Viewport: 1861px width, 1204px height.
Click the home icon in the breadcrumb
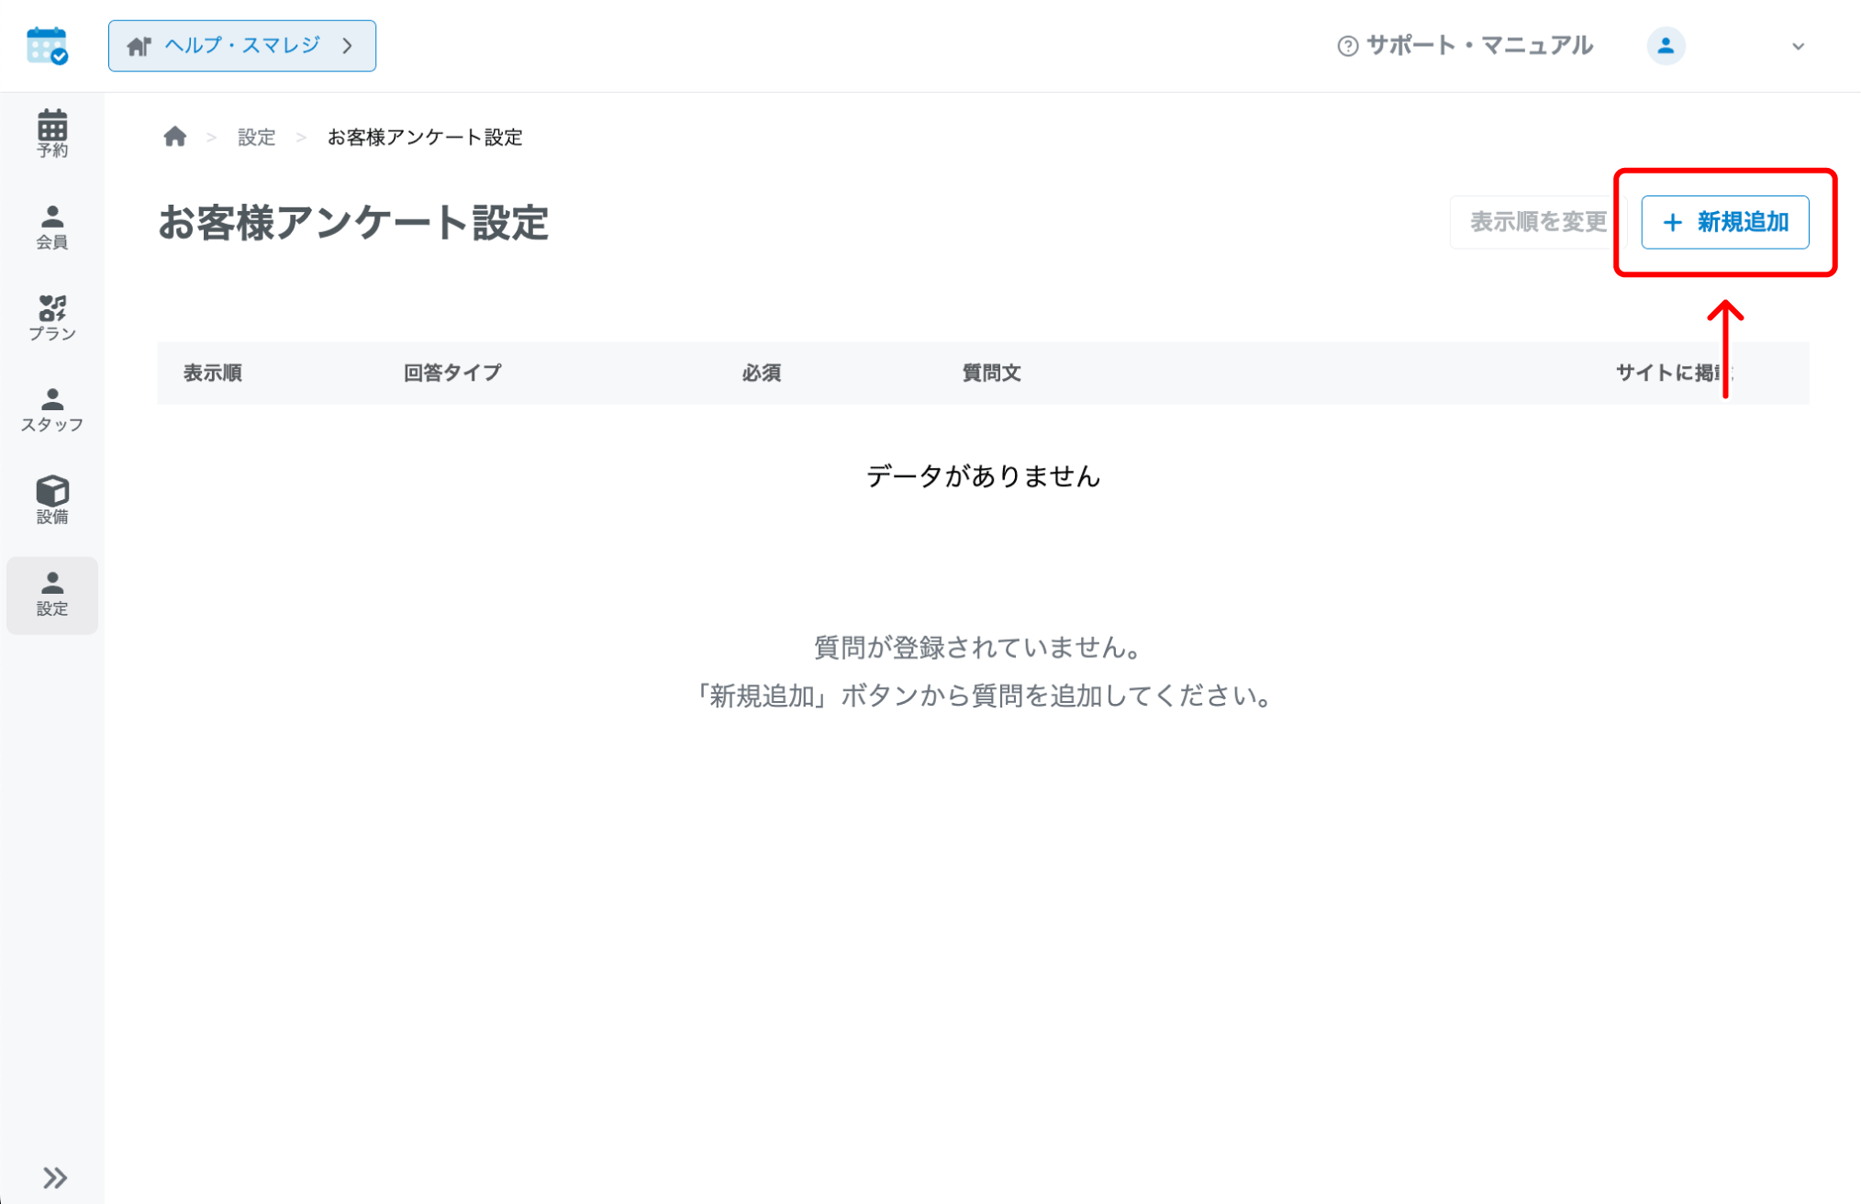pyautogui.click(x=175, y=137)
